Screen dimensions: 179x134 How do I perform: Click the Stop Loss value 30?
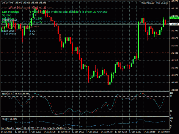click(x=34, y=31)
